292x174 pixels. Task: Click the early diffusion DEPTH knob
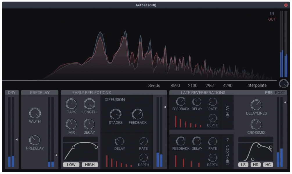(x=144, y=158)
